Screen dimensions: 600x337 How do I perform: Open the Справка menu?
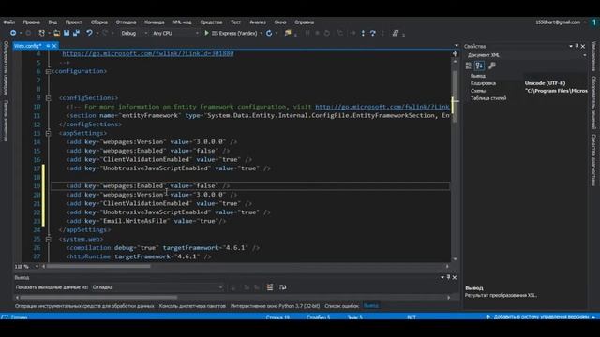[x=304, y=22]
